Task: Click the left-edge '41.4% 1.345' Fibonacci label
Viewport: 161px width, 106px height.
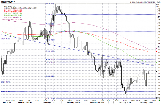Action: (x=5, y=91)
